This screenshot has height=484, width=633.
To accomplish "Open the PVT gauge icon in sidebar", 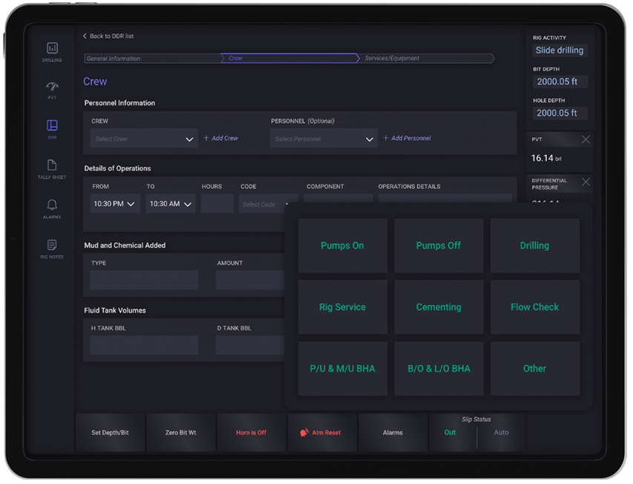I will tap(52, 86).
